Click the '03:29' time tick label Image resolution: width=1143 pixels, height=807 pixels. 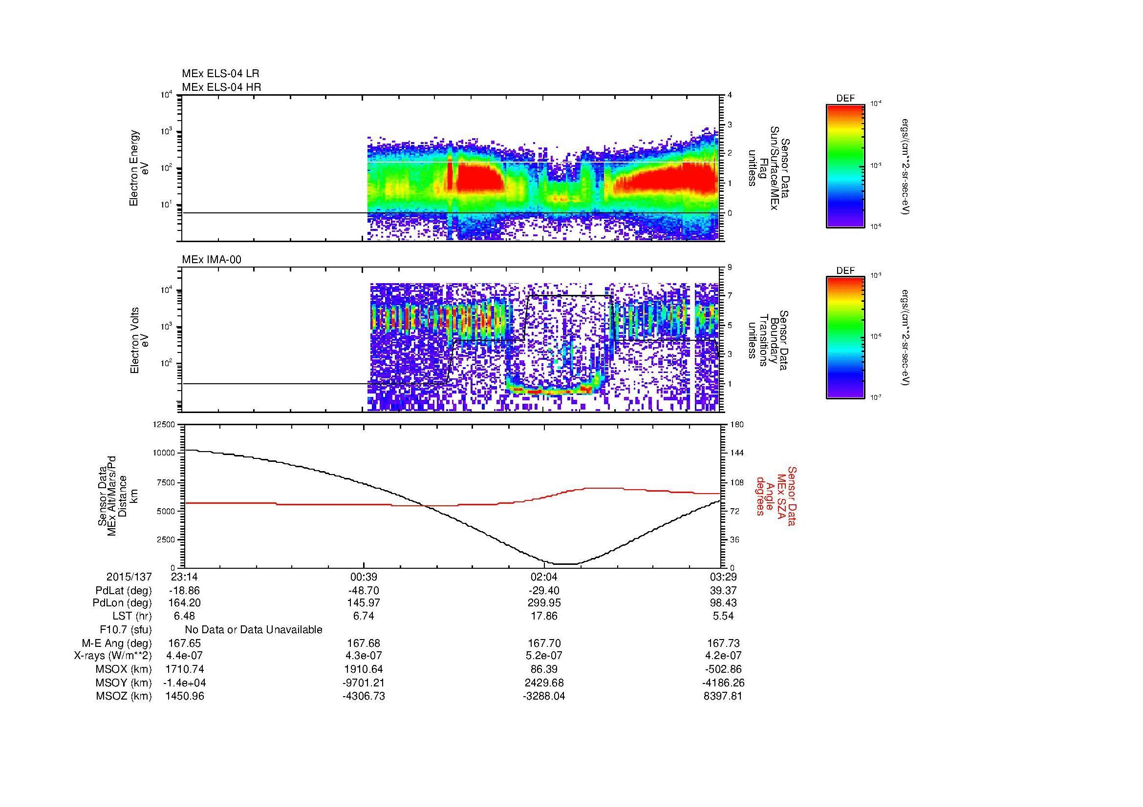[x=724, y=577]
